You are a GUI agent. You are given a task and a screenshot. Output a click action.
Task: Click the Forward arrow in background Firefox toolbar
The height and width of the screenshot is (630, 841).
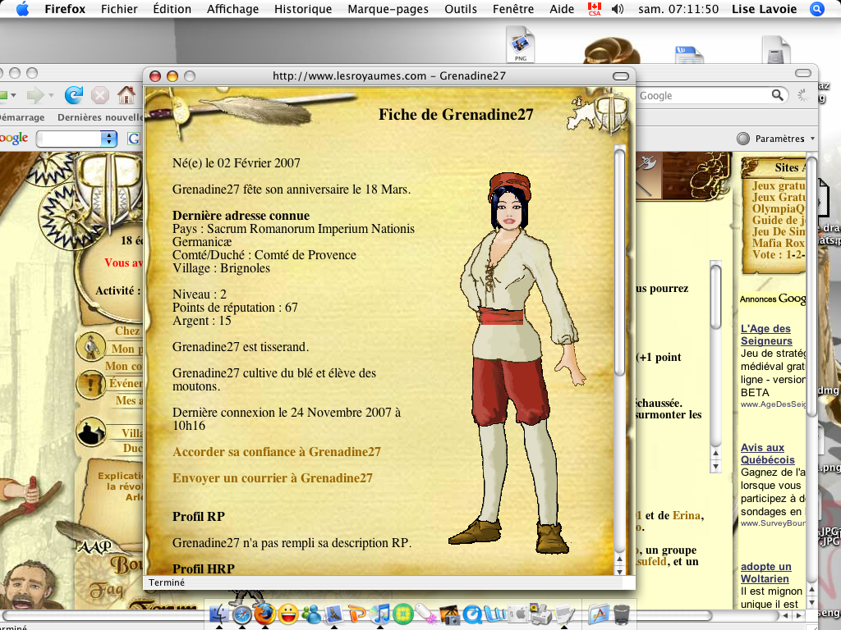click(x=35, y=95)
